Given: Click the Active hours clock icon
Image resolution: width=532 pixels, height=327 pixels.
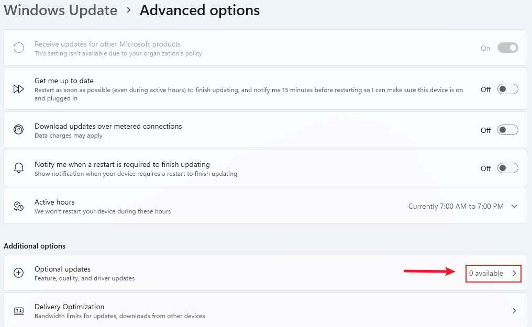Looking at the screenshot, I should pyautogui.click(x=18, y=206).
